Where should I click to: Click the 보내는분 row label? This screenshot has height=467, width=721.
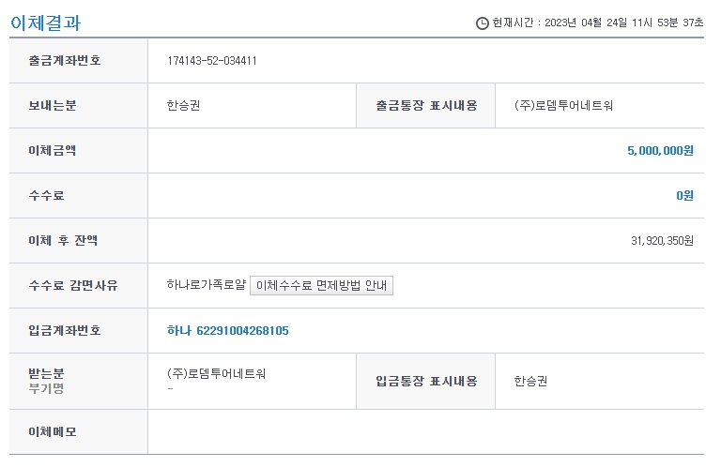pyautogui.click(x=53, y=106)
